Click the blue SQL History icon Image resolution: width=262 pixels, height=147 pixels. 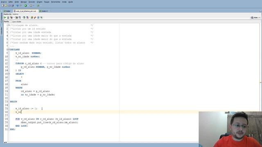tap(38, 18)
